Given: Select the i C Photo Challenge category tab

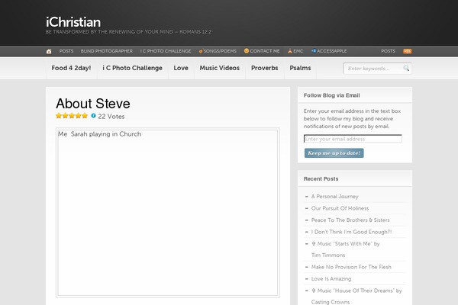Looking at the screenshot, I should coord(132,68).
